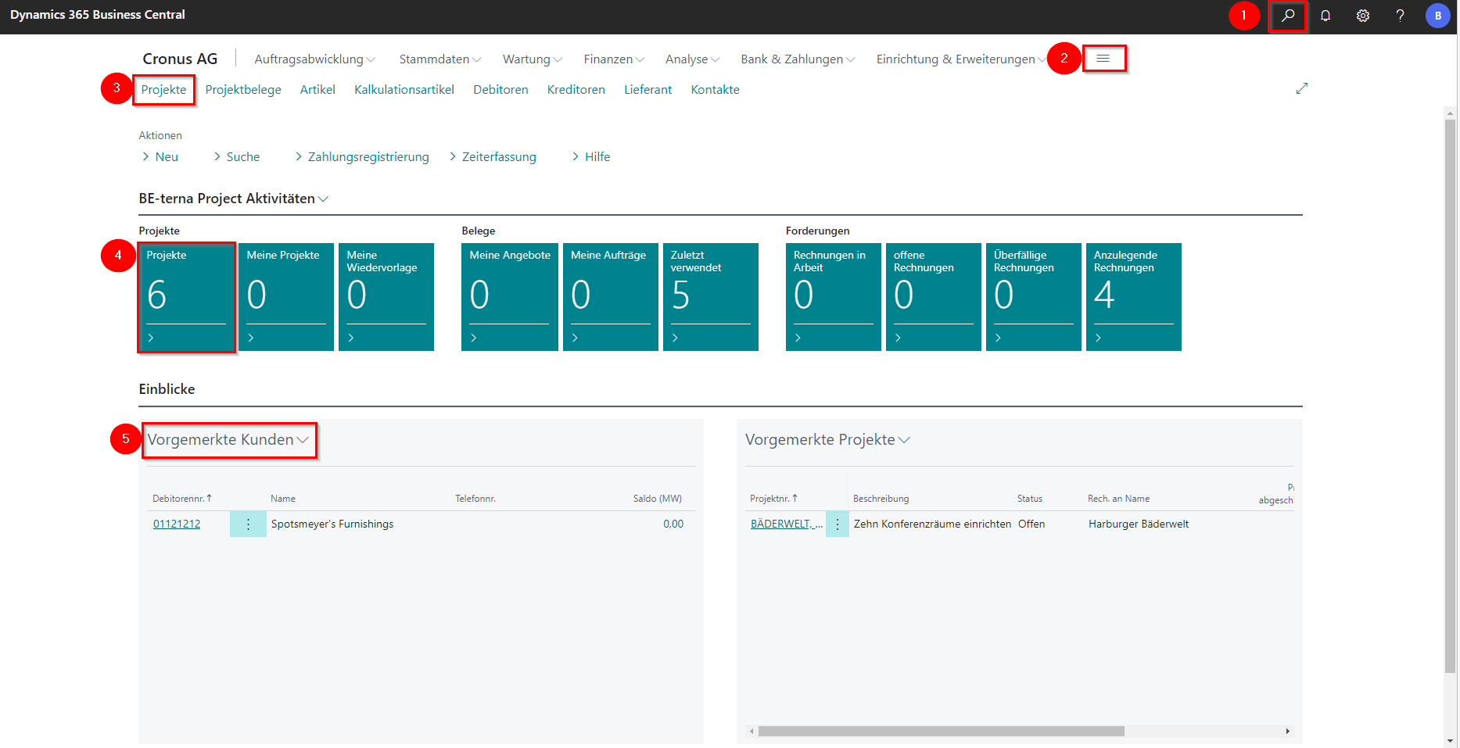Open the Debitoren navigation item
The image size is (1460, 748).
[500, 90]
